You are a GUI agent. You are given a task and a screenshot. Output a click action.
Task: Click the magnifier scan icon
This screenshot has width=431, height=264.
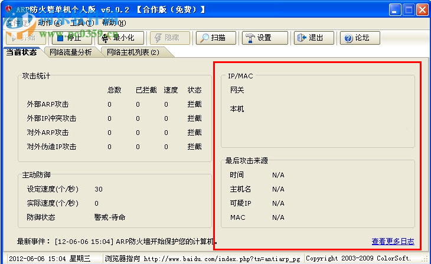pos(204,38)
